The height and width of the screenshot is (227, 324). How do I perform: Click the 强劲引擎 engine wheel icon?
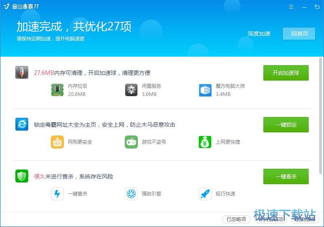pyautogui.click(x=131, y=194)
